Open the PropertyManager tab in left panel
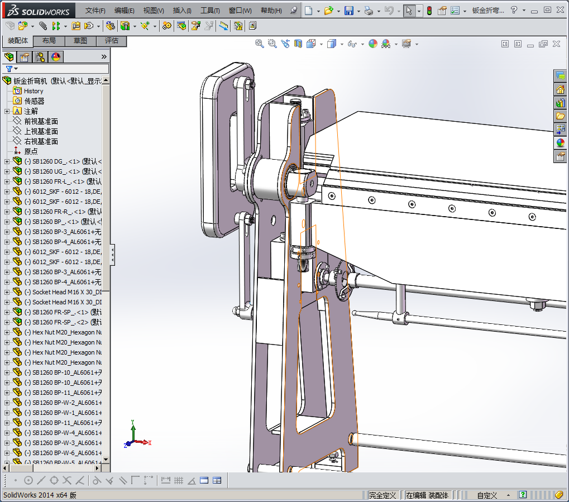Image resolution: width=569 pixels, height=502 pixels. pos(24,57)
